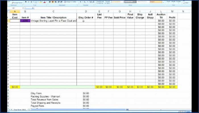Switch to Etsy Store 2013 sheet tab
The width and height of the screenshot is (199, 113).
pos(20,110)
